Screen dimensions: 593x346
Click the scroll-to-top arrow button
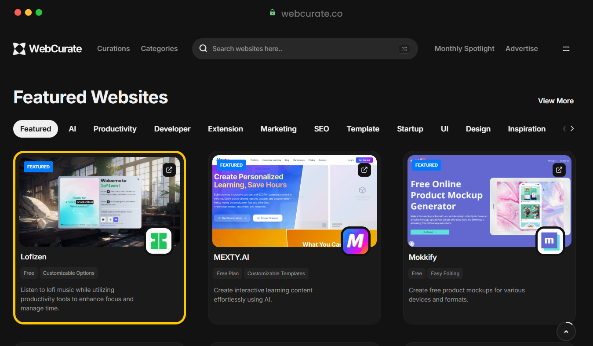coord(566,331)
